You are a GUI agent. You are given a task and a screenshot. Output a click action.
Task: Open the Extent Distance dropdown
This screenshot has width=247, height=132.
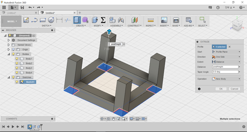(226, 62)
